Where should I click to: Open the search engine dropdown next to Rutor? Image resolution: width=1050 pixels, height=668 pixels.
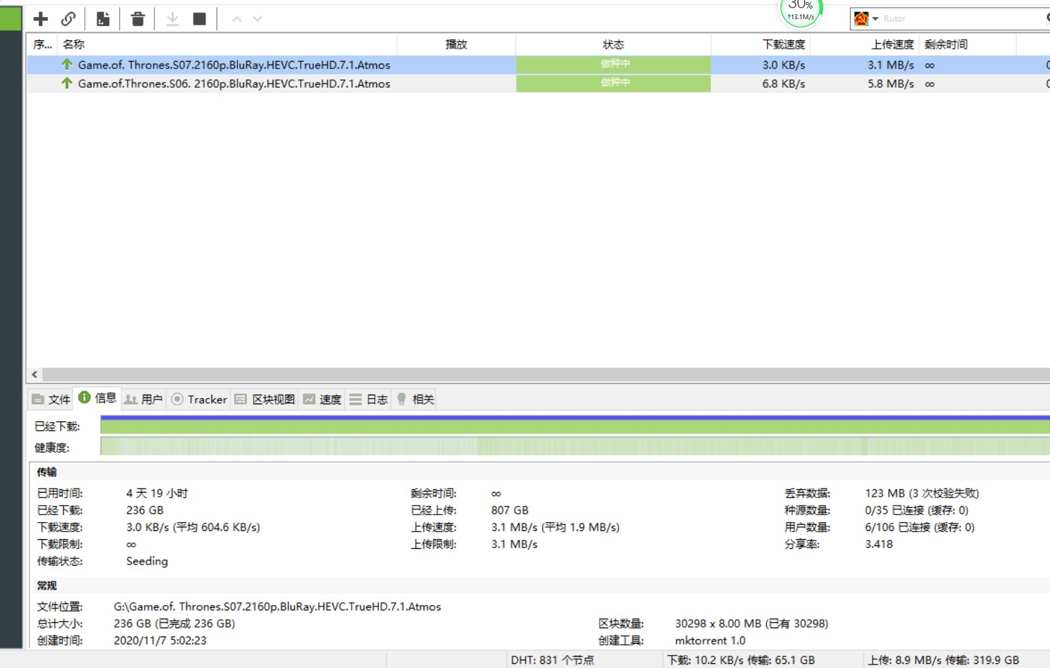[x=875, y=18]
